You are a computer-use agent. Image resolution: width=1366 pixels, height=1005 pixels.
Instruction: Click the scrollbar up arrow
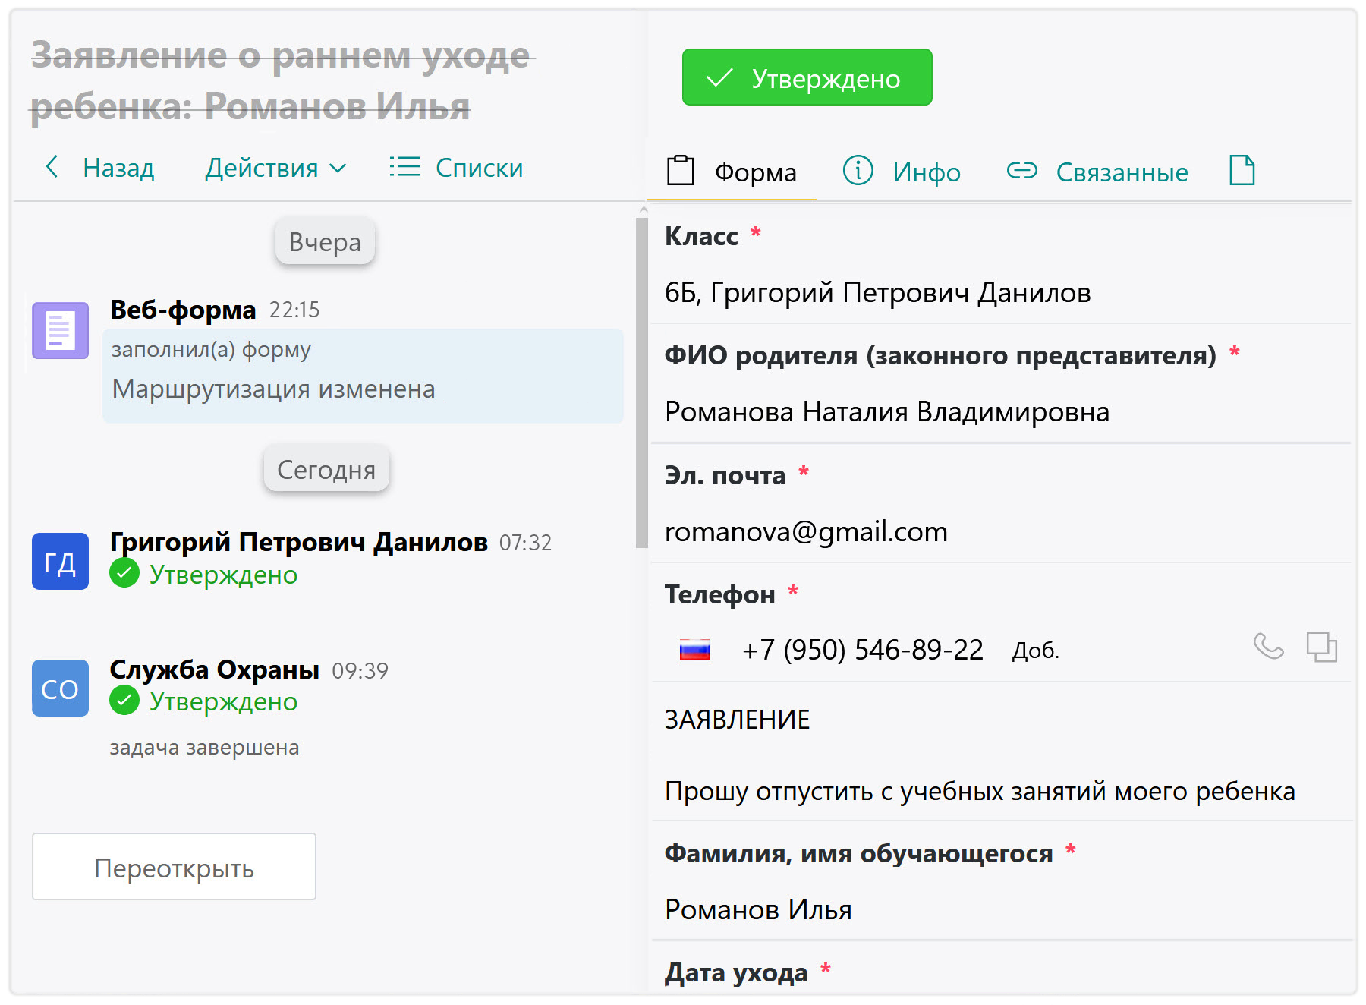(643, 210)
